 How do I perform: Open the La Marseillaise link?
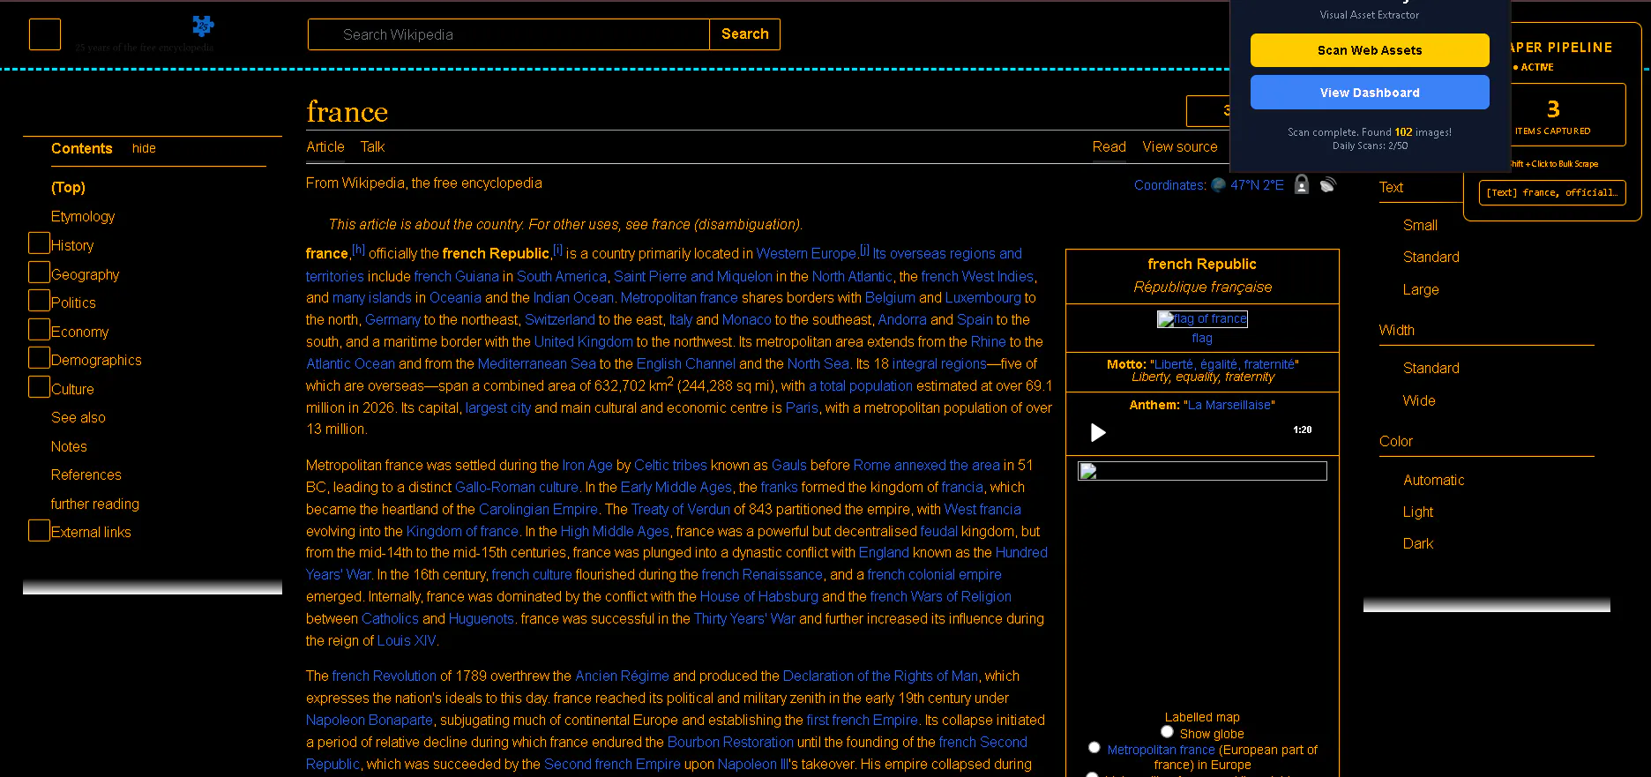(1229, 405)
